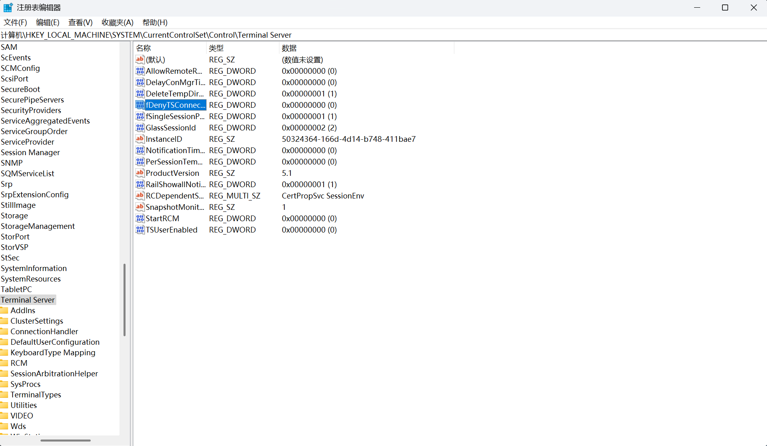Open the 查看(V) menu

pyautogui.click(x=81, y=22)
